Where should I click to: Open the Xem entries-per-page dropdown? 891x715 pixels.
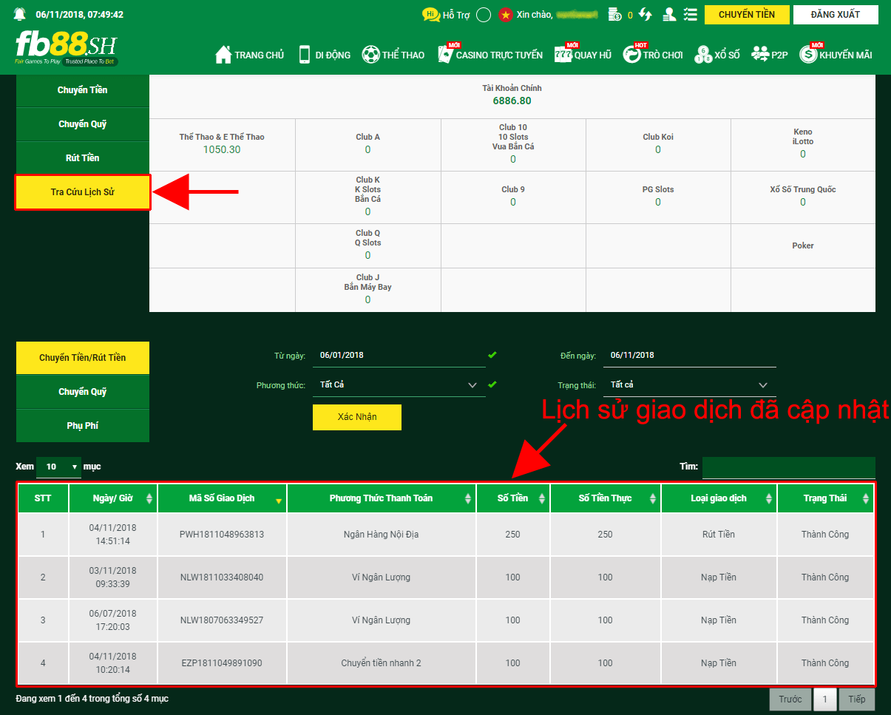tap(58, 467)
